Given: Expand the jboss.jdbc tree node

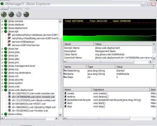Looking at the screenshot, I should [x=2, y=59].
